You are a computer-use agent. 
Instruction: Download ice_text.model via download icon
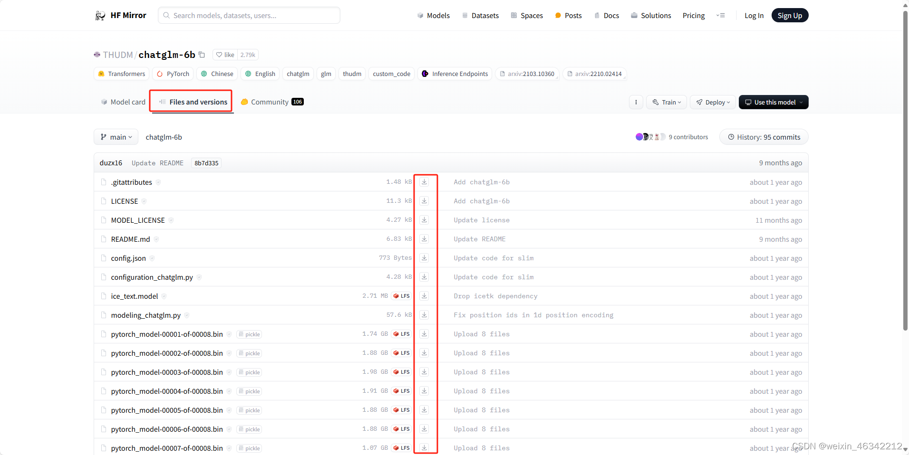[x=424, y=296]
